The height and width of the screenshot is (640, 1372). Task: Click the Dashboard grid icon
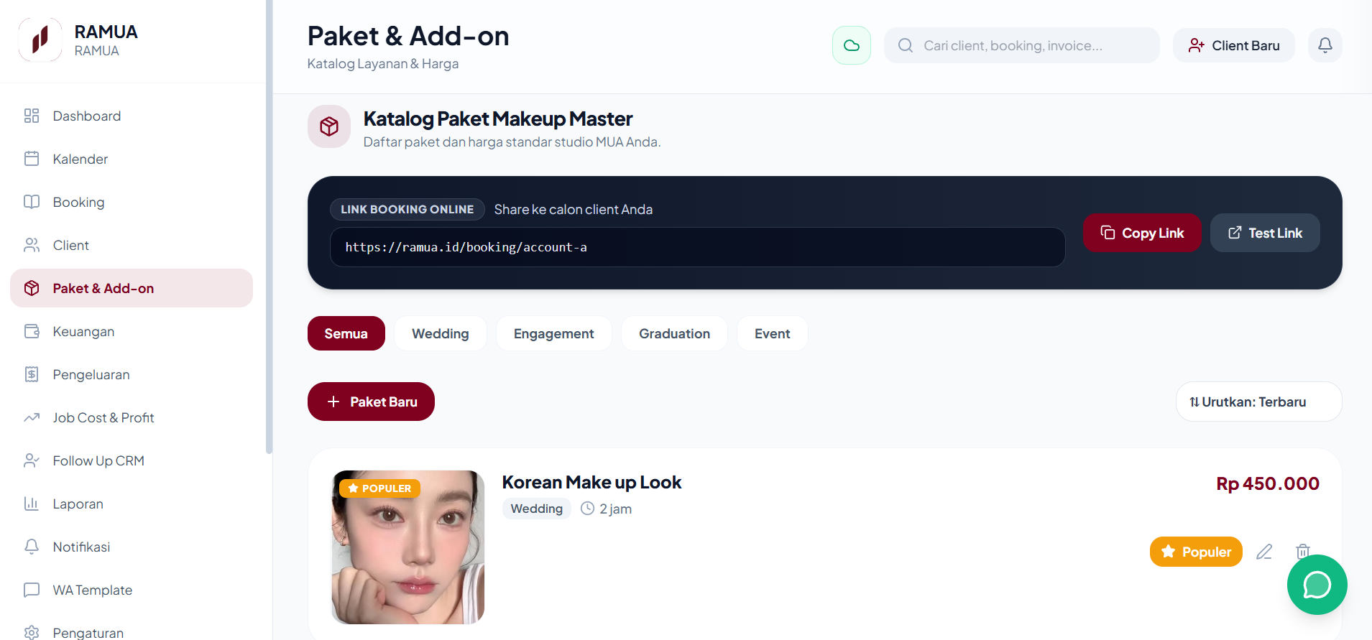[x=32, y=116]
